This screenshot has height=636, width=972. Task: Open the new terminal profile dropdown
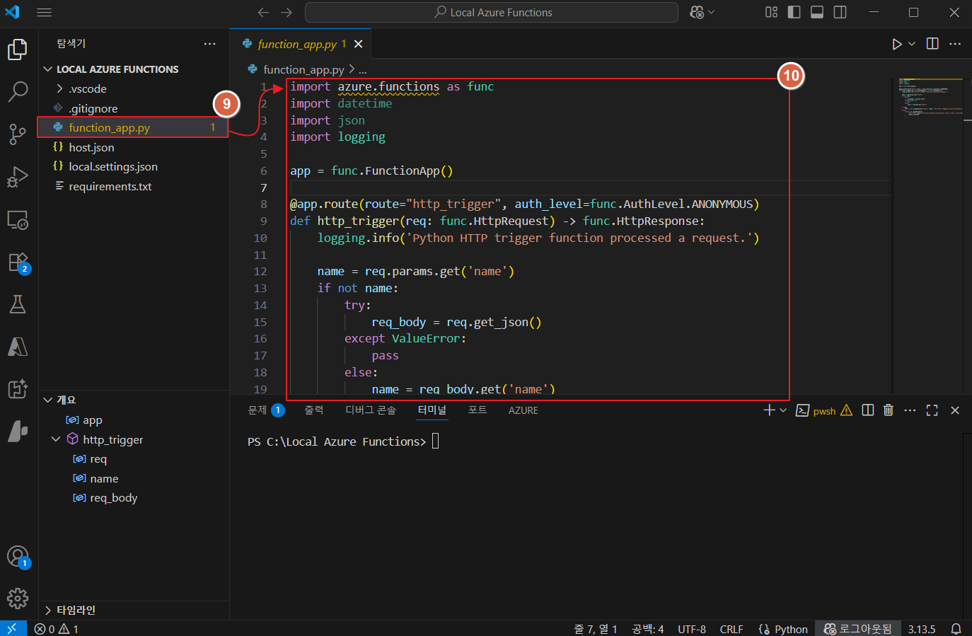point(783,410)
